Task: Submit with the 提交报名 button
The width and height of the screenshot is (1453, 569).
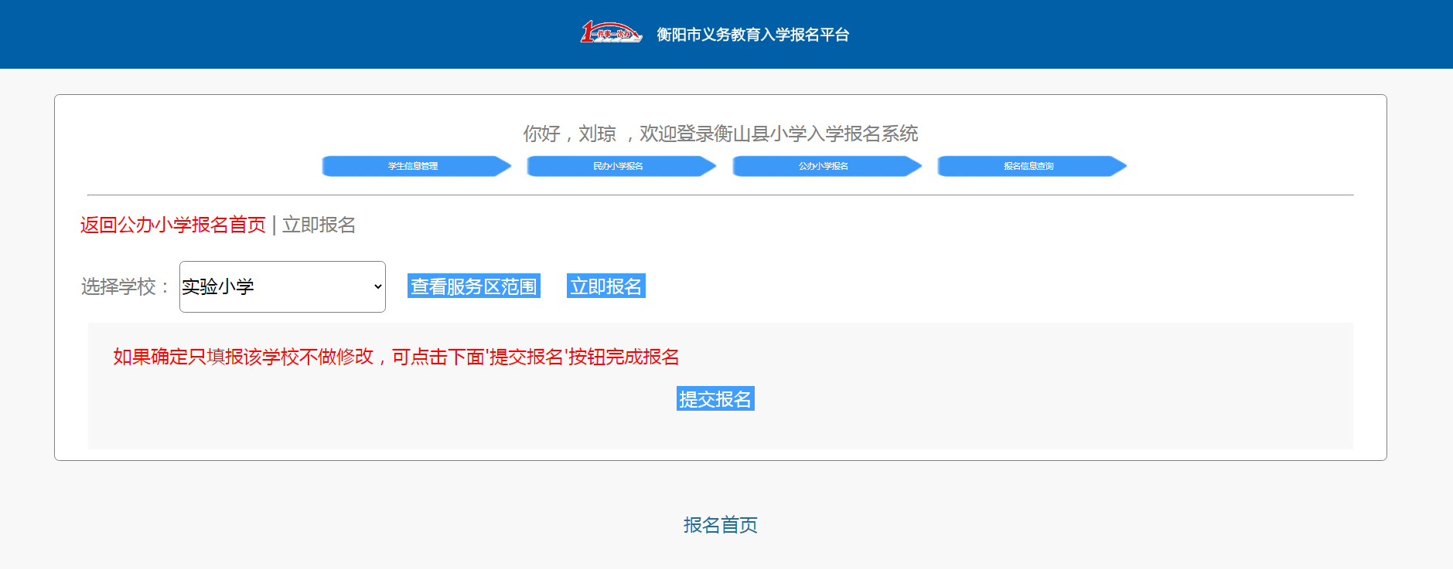Action: (715, 399)
